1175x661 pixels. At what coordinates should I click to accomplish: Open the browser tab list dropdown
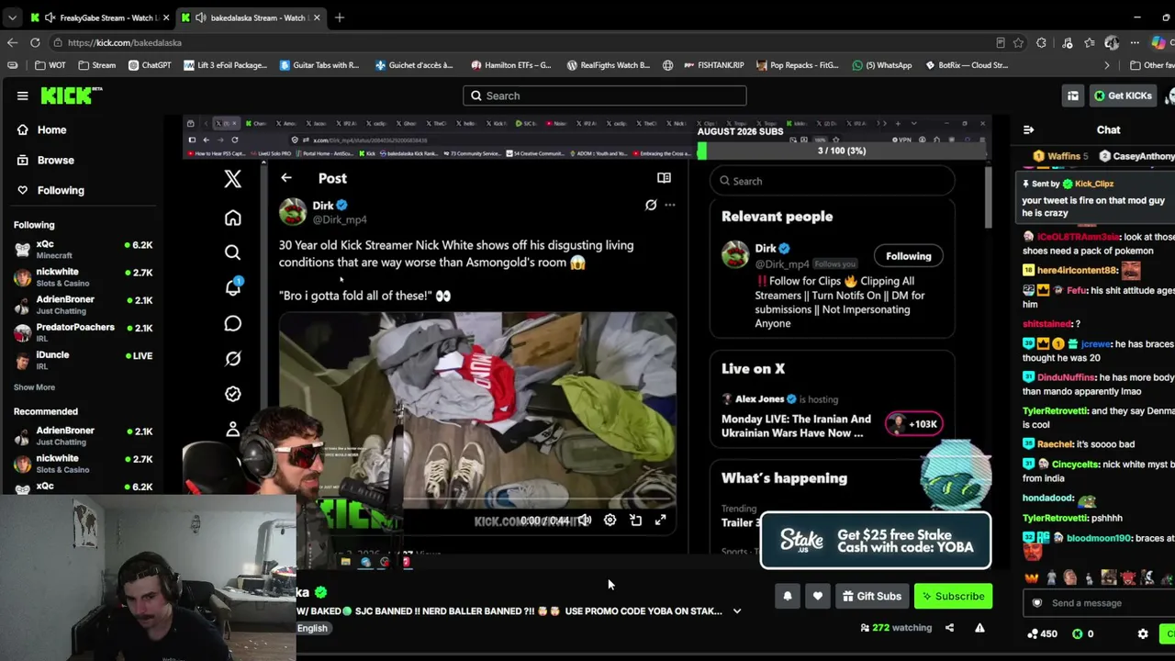pyautogui.click(x=11, y=17)
